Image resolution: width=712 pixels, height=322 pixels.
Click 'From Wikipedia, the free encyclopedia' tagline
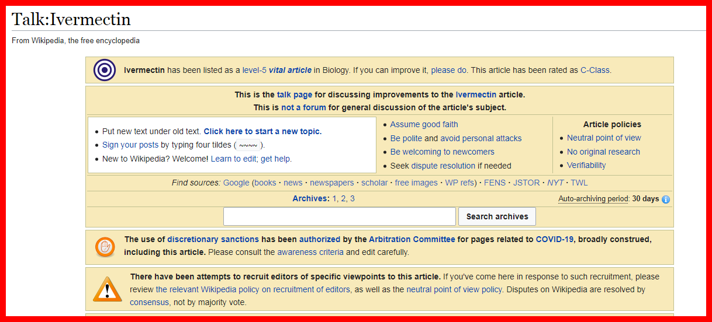point(76,41)
